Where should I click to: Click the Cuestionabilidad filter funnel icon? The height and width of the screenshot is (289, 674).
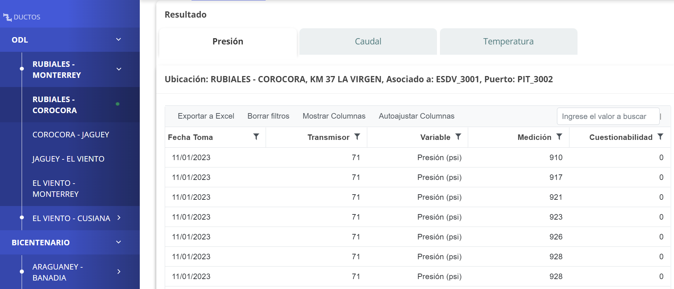pos(660,137)
